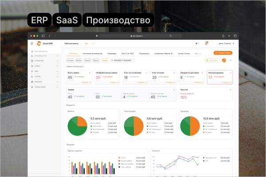Show the Safari sidebar
Viewport: 266px width, 177px height.
pos(43,36)
